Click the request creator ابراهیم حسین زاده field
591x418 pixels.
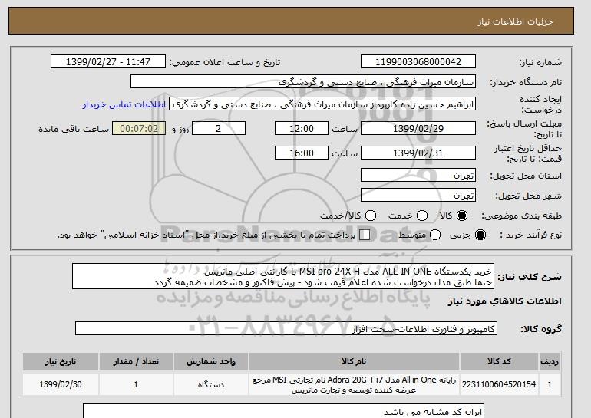pos(322,104)
